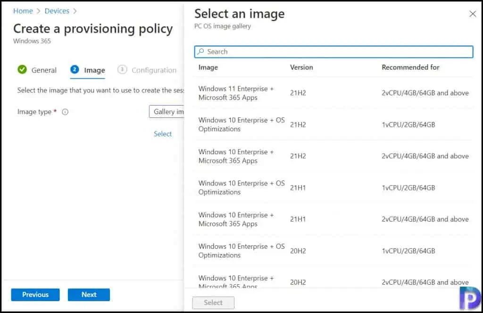Click 1vCPU/2GB/64GB in the 21H1 row
This screenshot has height=313, width=483.
pyautogui.click(x=408, y=188)
